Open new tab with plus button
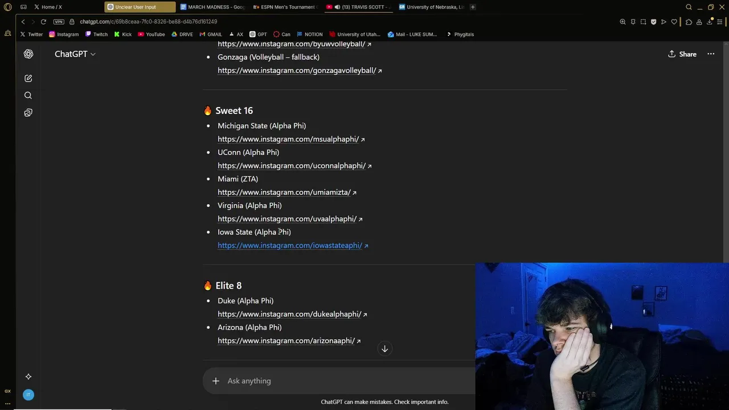 (x=473, y=7)
